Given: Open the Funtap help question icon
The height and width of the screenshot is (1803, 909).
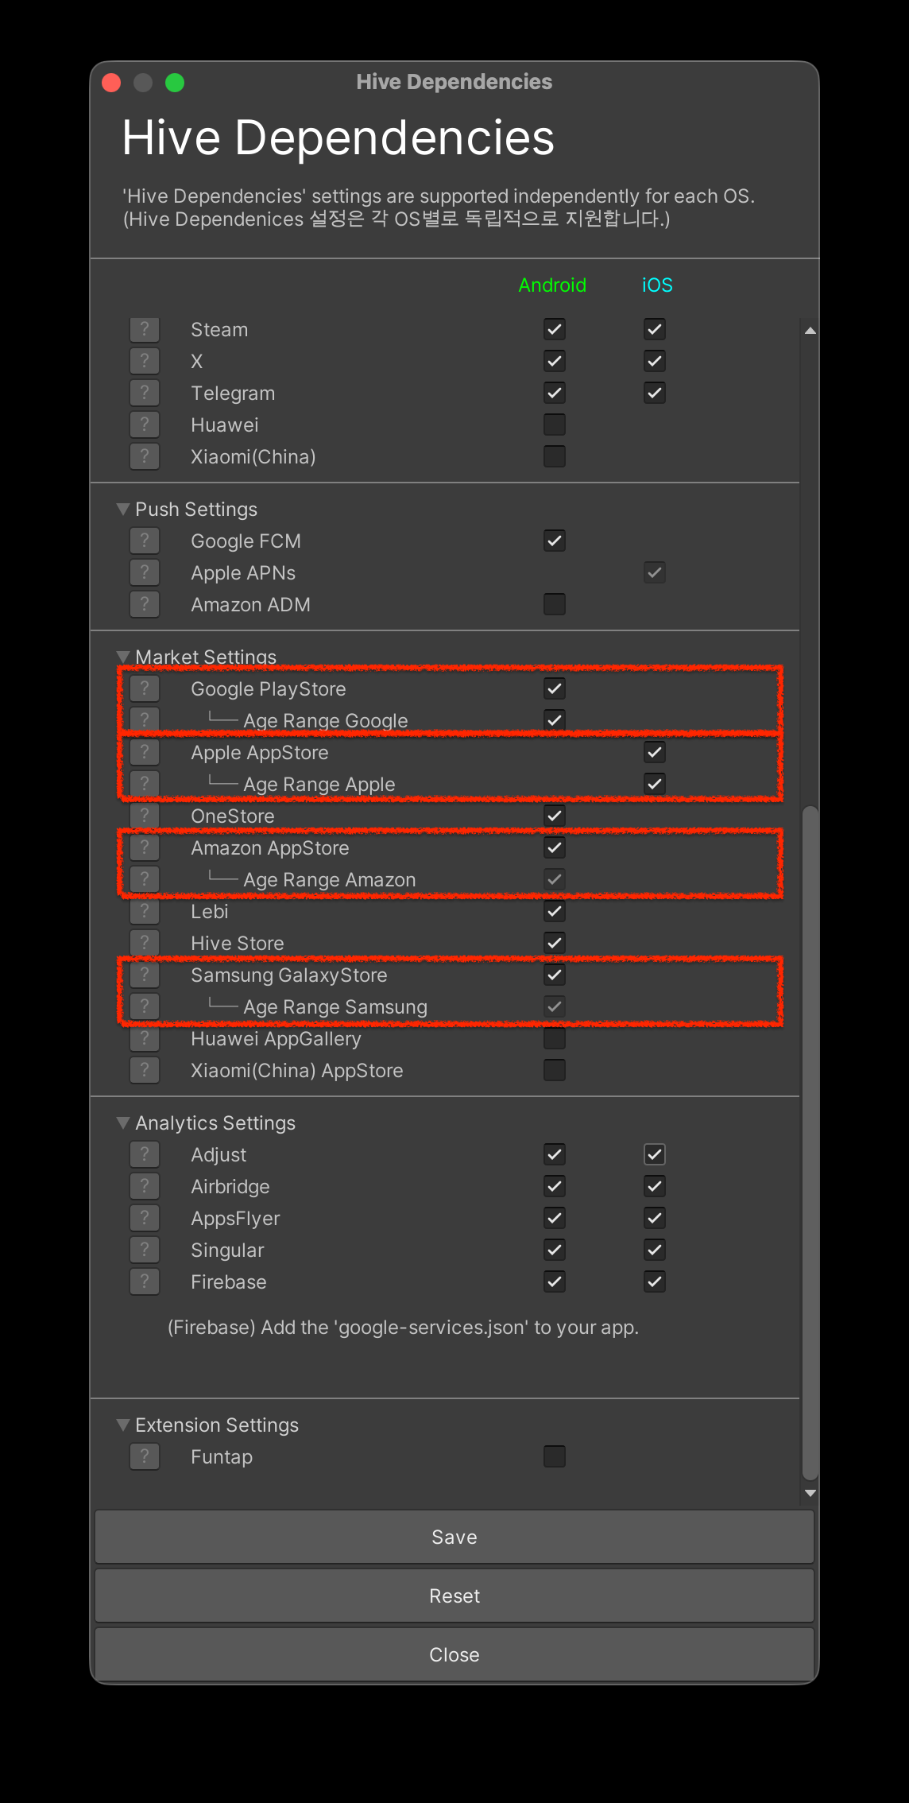Looking at the screenshot, I should [145, 1456].
